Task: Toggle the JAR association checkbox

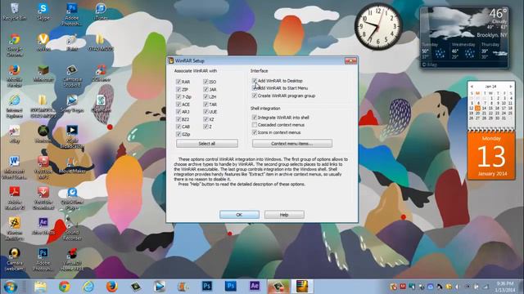Action: coord(206,89)
